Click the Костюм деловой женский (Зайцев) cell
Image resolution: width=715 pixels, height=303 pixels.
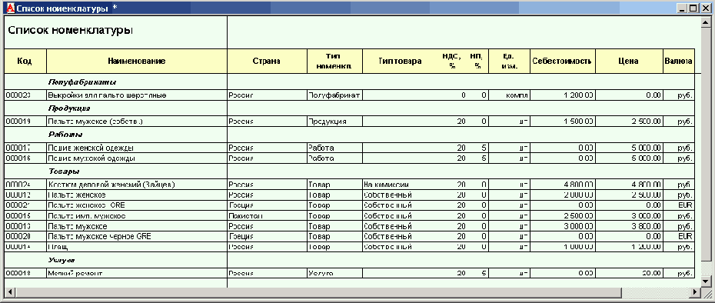click(137, 185)
